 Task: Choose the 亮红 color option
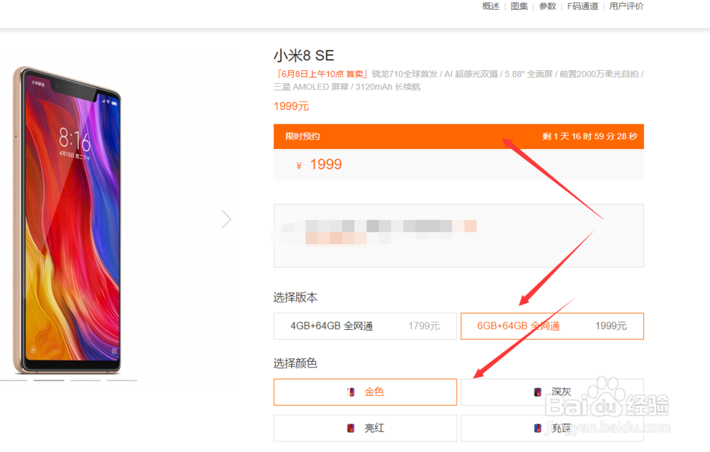pyautogui.click(x=365, y=428)
